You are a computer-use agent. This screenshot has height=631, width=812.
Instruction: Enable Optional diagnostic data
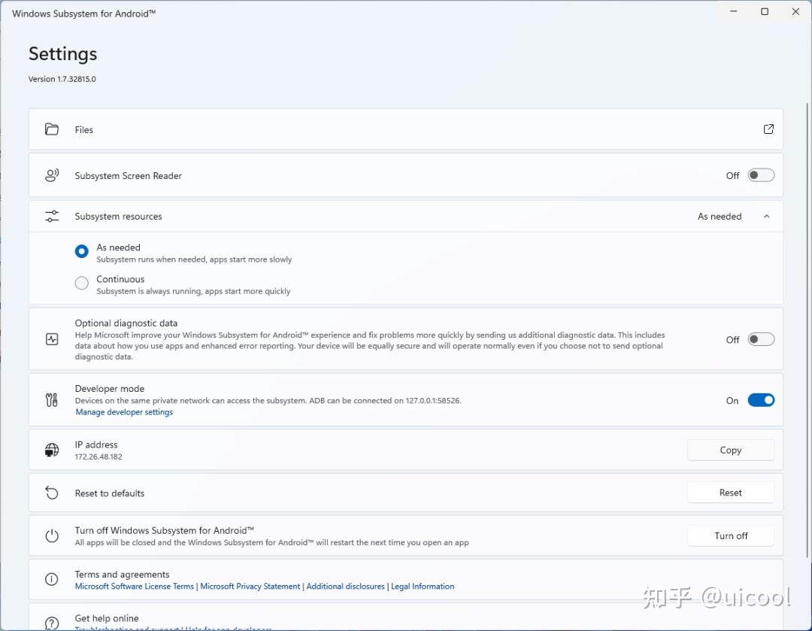(x=760, y=339)
